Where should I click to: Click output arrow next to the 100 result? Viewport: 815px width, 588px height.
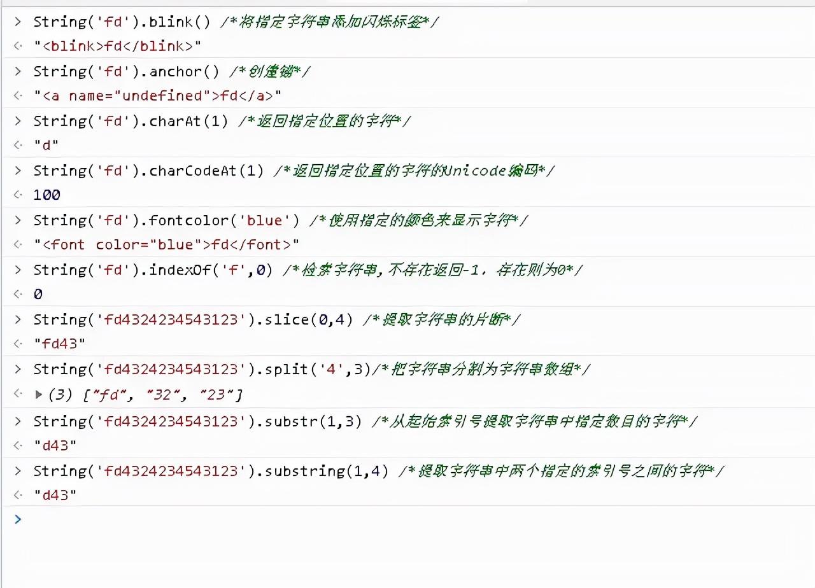click(x=18, y=195)
